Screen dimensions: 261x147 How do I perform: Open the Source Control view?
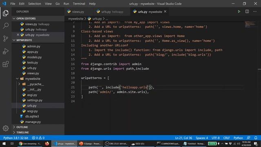point(6,38)
